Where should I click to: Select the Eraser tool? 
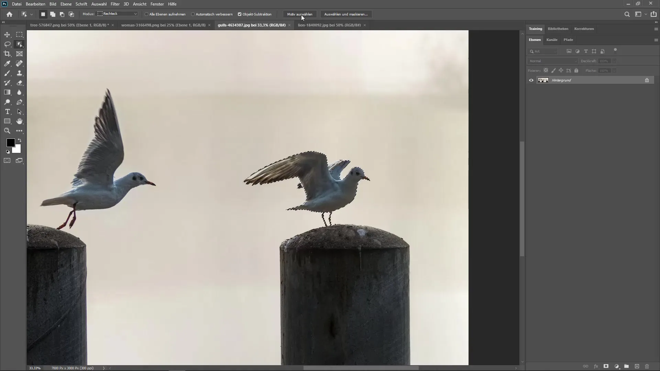(x=20, y=83)
